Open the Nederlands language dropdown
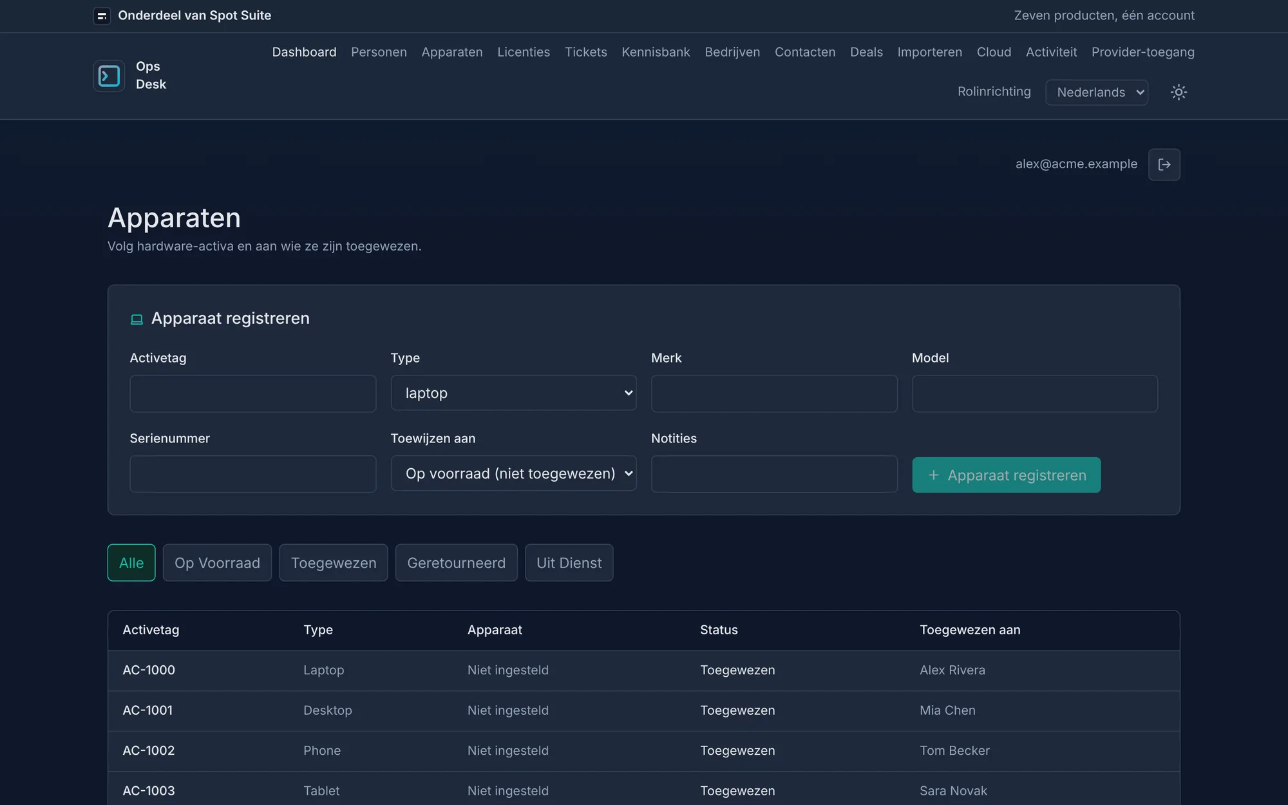1288x805 pixels. click(x=1097, y=92)
